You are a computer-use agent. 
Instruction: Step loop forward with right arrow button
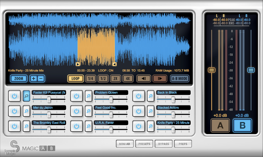tap(160, 78)
